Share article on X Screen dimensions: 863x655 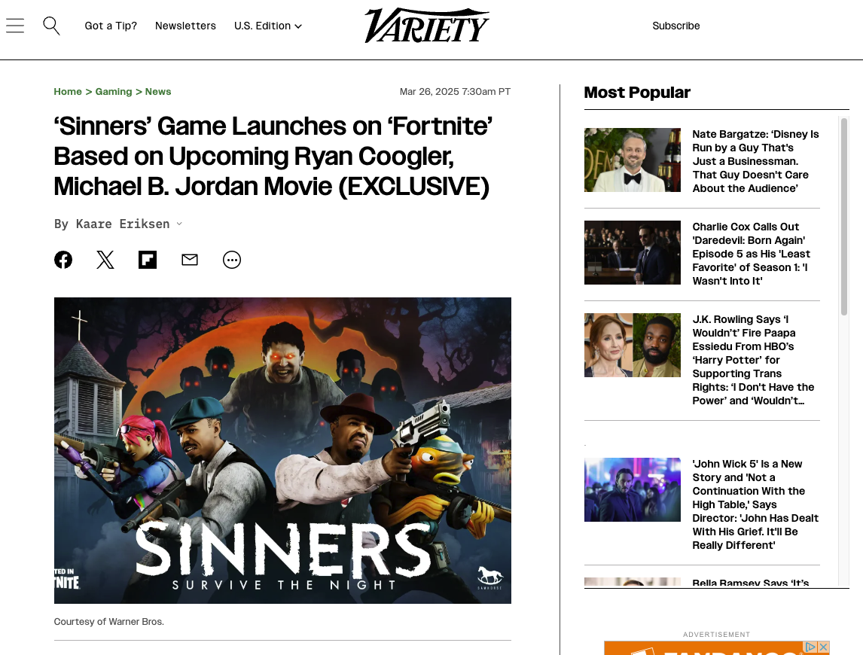coord(105,260)
